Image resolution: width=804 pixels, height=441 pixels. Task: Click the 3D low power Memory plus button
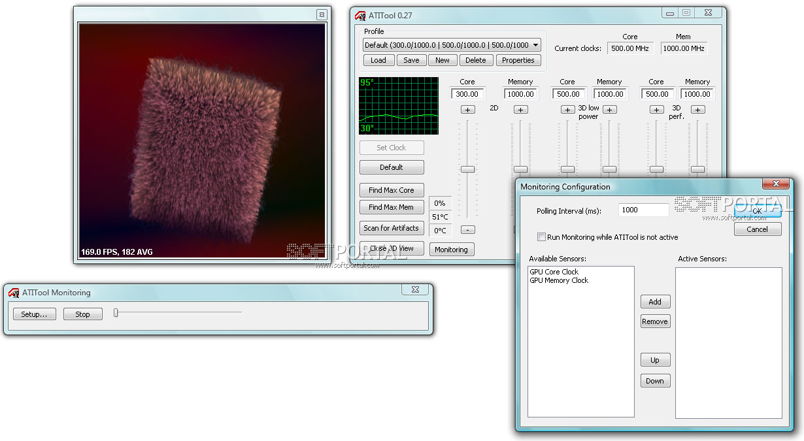click(x=609, y=110)
